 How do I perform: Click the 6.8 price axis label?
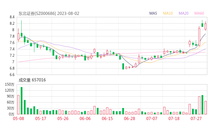coord(12,68)
